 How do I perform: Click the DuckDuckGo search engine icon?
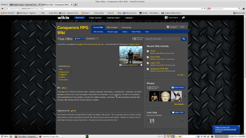(209, 8)
